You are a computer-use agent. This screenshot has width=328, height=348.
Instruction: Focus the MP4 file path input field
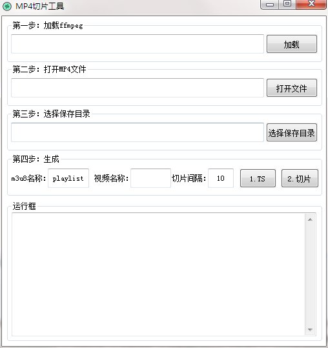(138, 88)
